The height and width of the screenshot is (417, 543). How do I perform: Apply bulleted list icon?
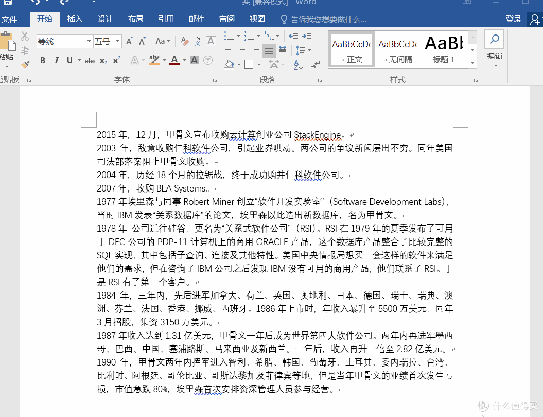[x=229, y=36]
